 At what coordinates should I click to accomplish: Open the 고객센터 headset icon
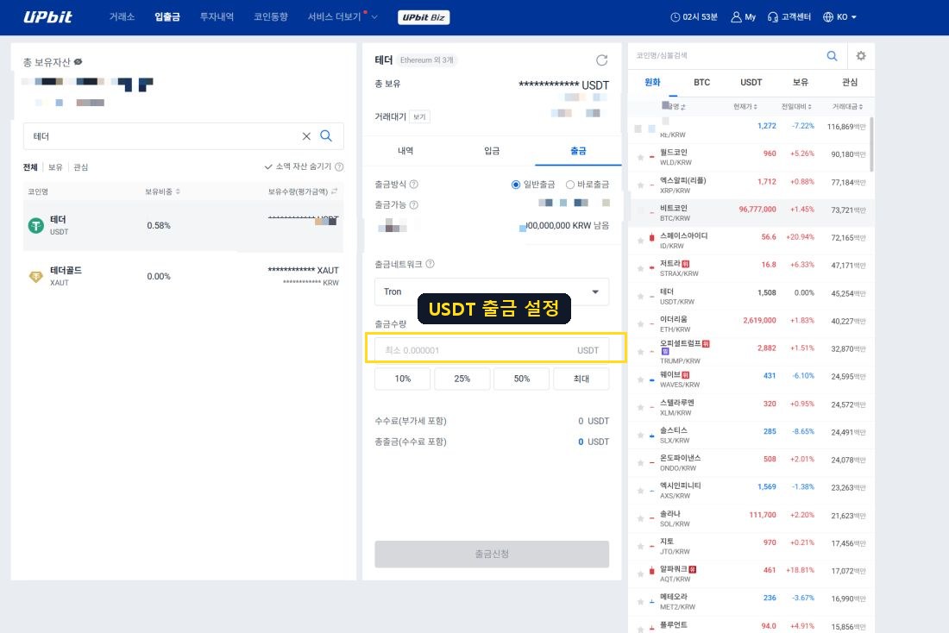point(772,17)
